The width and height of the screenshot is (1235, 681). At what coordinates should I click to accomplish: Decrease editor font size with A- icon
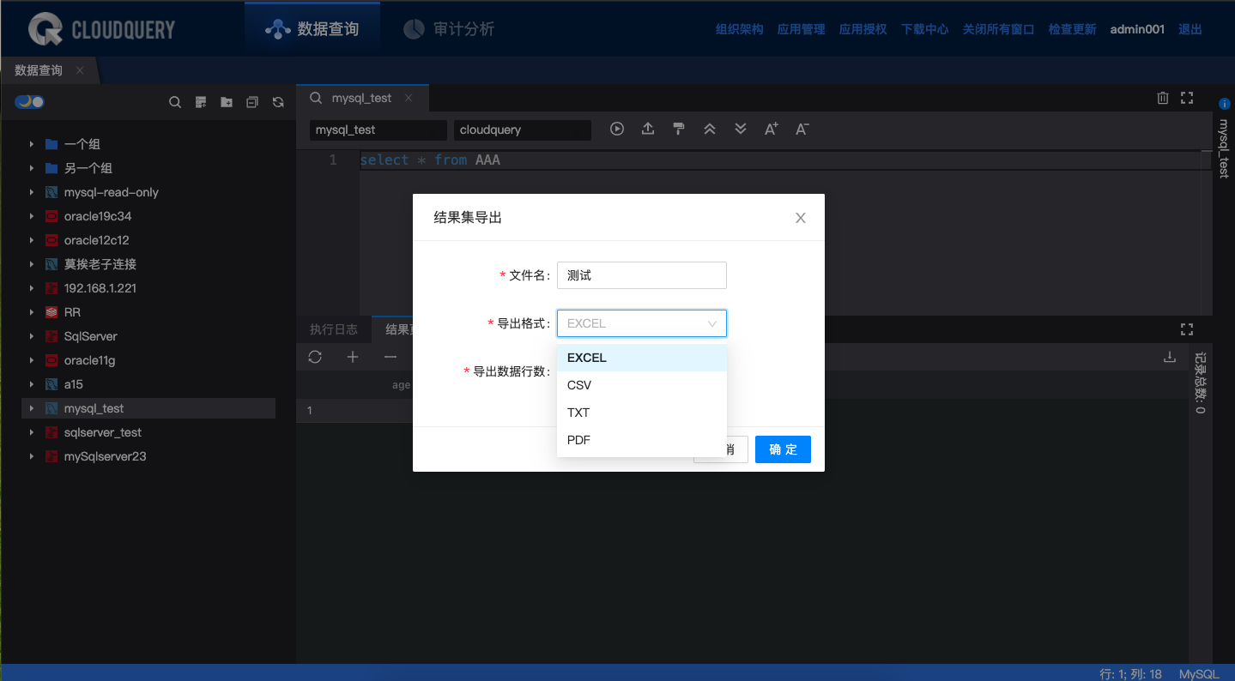[x=802, y=129]
